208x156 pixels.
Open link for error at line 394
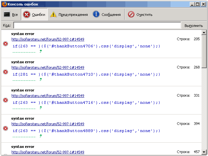48,124
